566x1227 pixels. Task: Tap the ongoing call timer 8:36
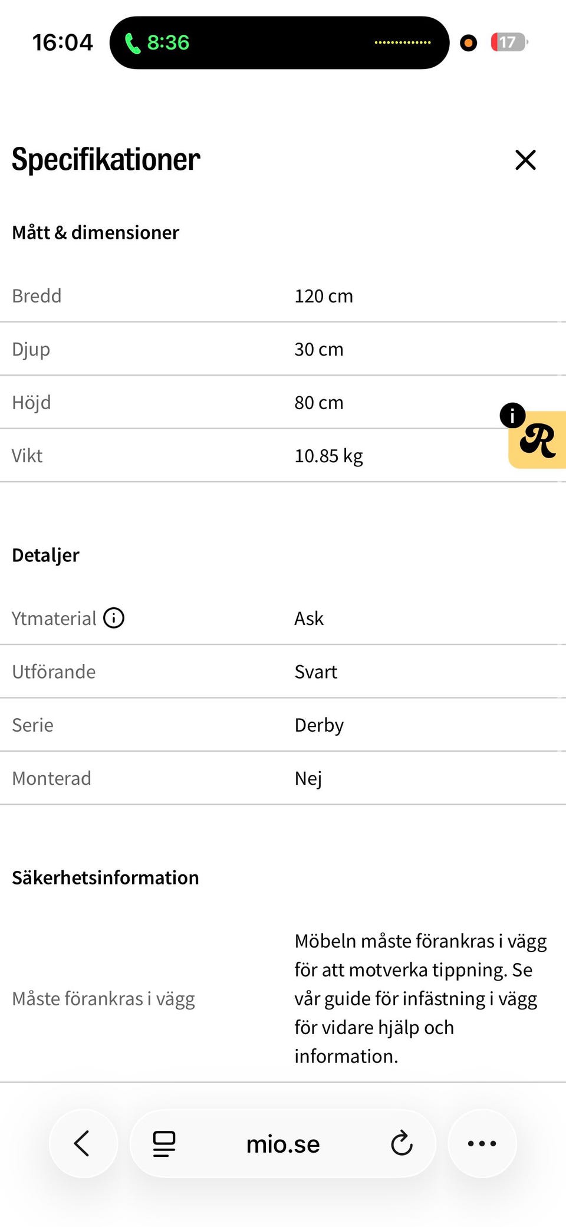coord(168,43)
